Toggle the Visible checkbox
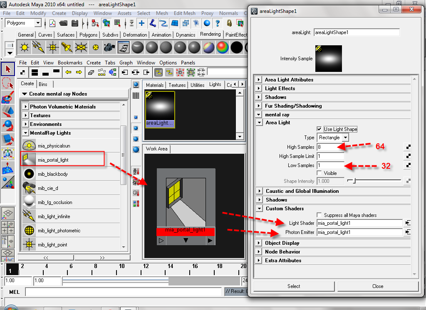Viewport: 426px width, 310px height. (x=319, y=173)
